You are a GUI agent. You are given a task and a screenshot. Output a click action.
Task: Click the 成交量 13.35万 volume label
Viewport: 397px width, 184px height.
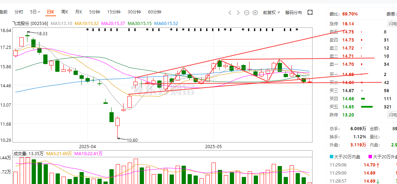[x=29, y=154]
